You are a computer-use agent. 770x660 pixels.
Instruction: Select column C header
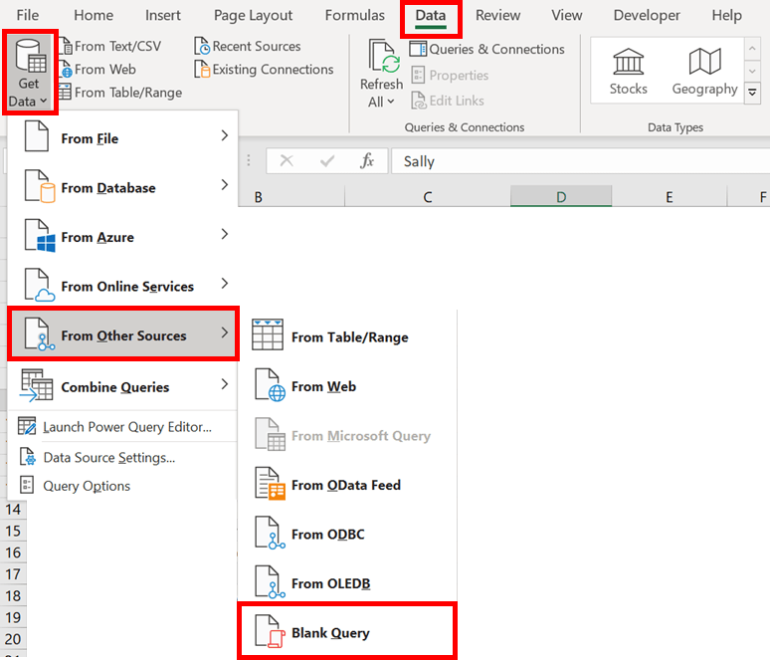tap(428, 197)
